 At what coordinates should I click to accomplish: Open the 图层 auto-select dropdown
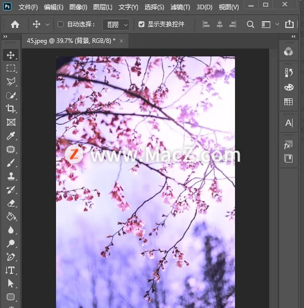click(116, 24)
